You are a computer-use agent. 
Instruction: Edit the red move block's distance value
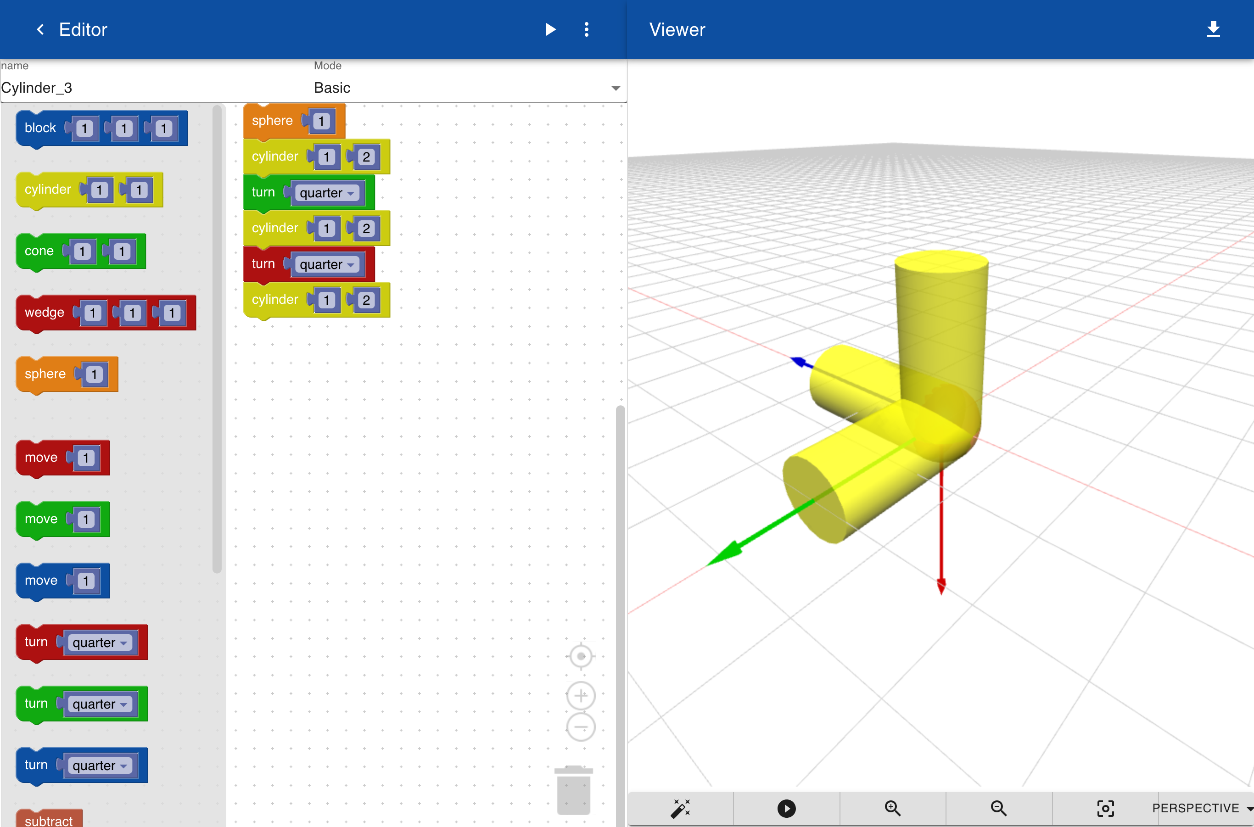click(86, 458)
